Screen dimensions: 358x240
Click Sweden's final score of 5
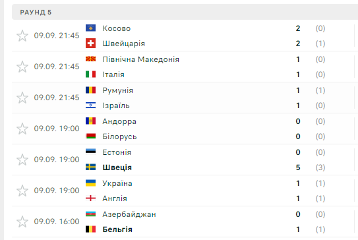tap(298, 167)
